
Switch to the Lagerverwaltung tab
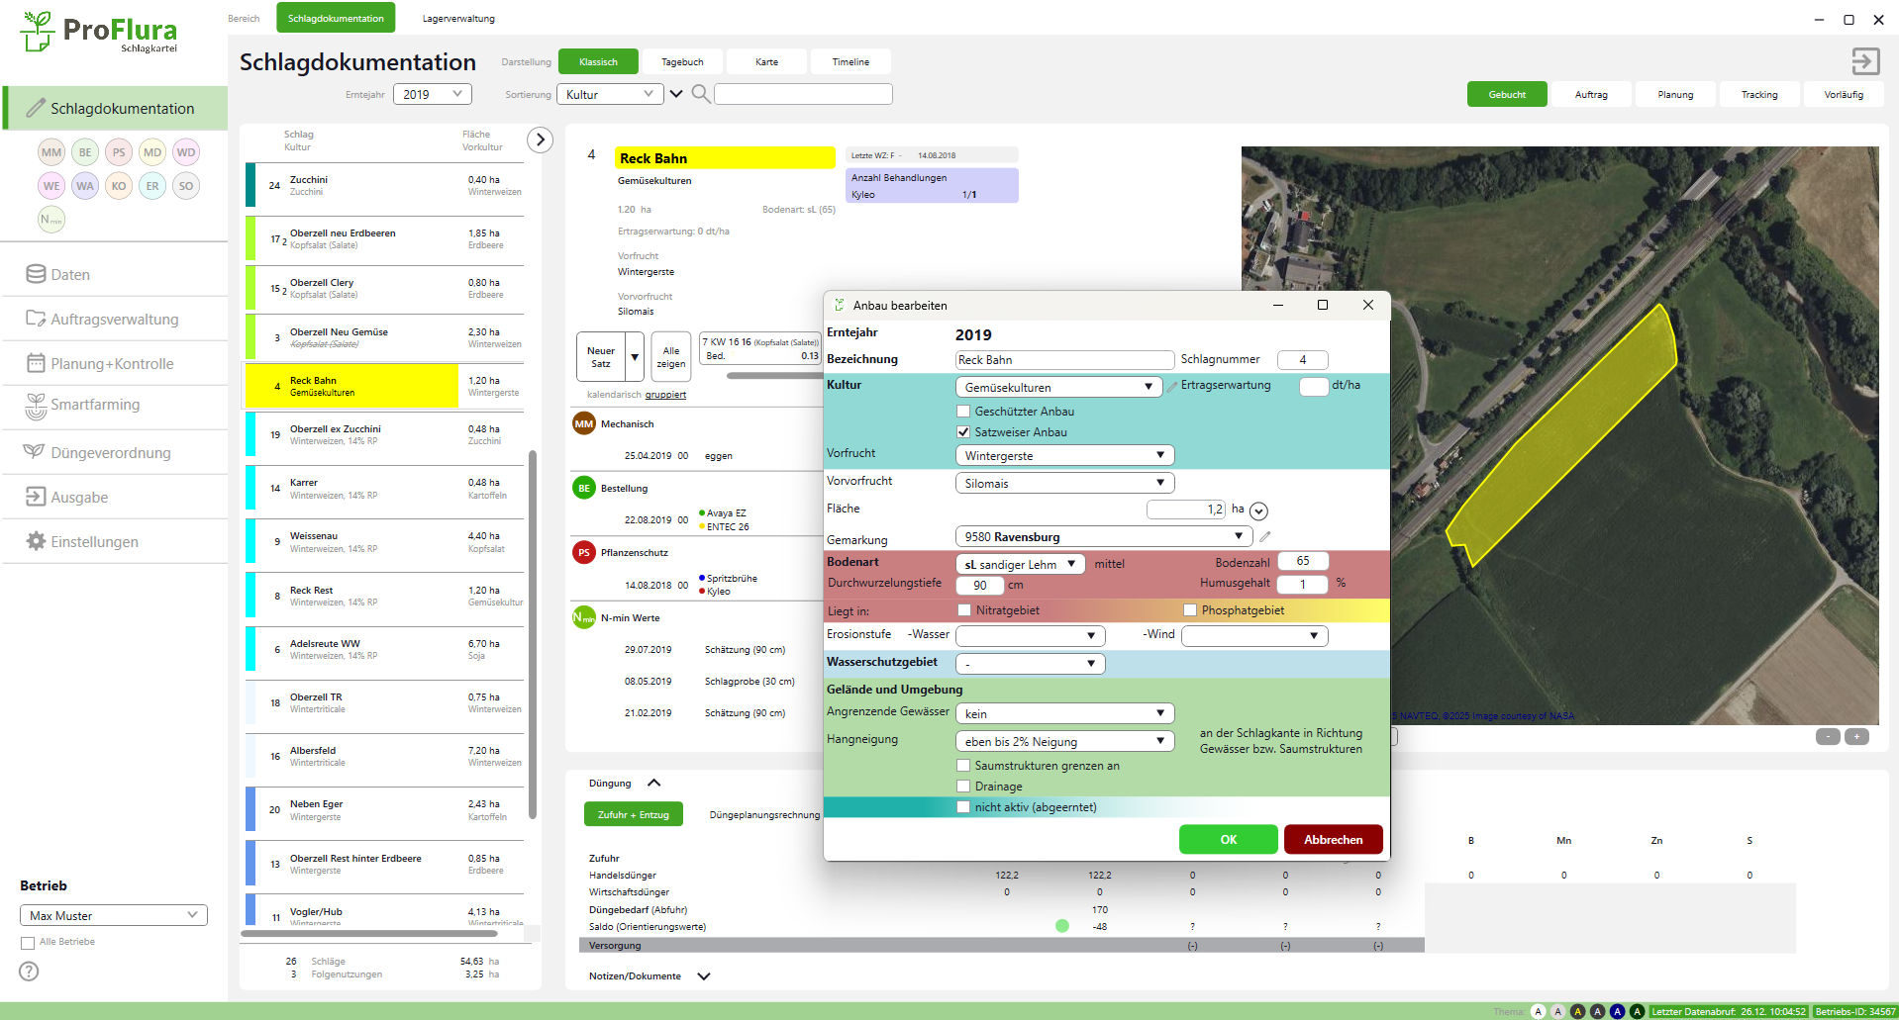pyautogui.click(x=458, y=19)
